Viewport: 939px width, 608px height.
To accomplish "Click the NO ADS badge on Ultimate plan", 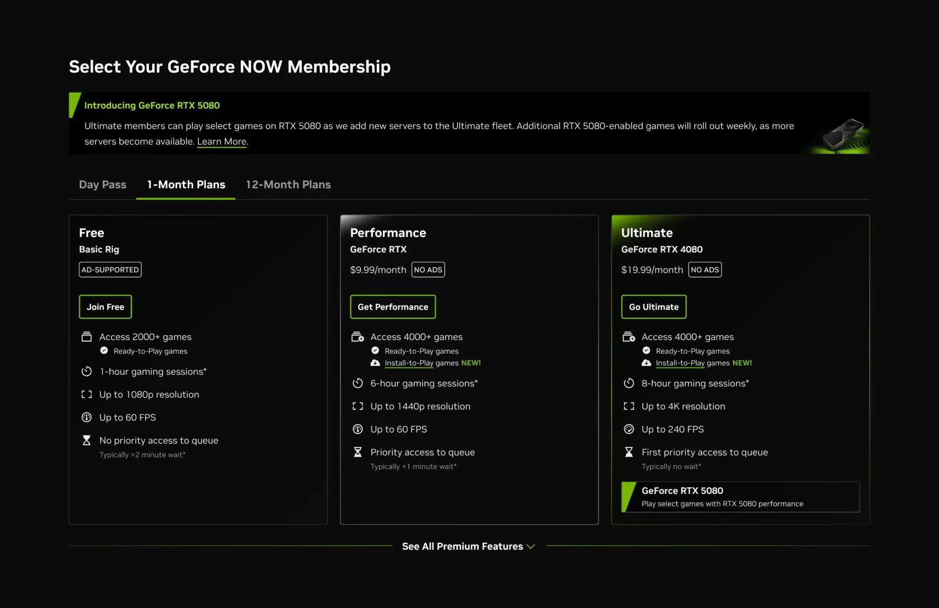I will pos(705,270).
